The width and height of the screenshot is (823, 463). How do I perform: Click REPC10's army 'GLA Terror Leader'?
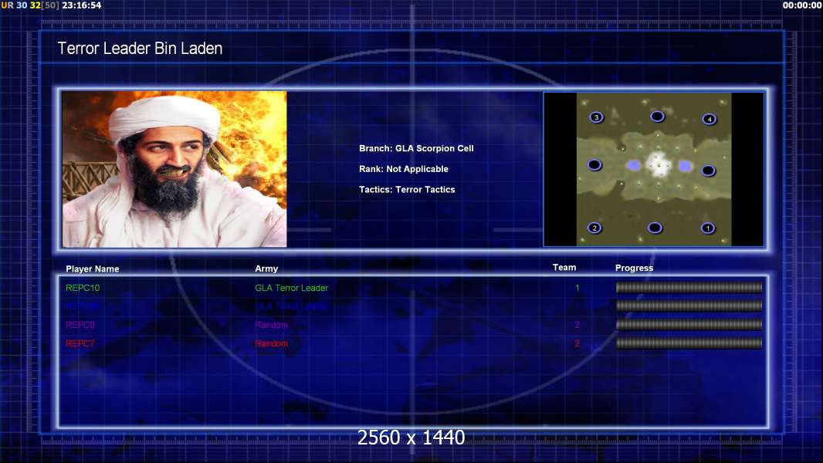[x=291, y=288]
